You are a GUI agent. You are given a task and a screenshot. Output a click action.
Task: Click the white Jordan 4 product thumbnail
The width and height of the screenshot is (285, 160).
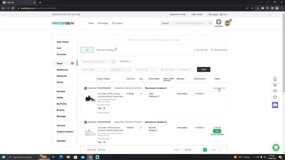coord(90,132)
